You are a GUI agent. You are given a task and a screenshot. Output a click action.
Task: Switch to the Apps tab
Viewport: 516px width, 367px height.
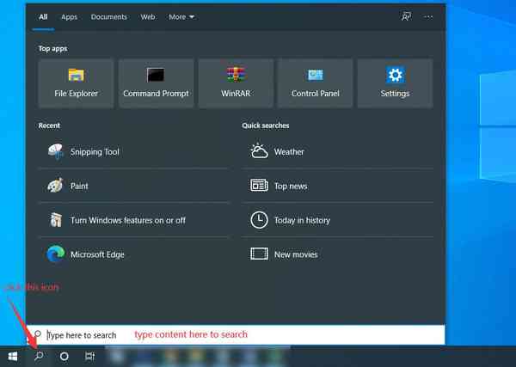click(x=69, y=16)
